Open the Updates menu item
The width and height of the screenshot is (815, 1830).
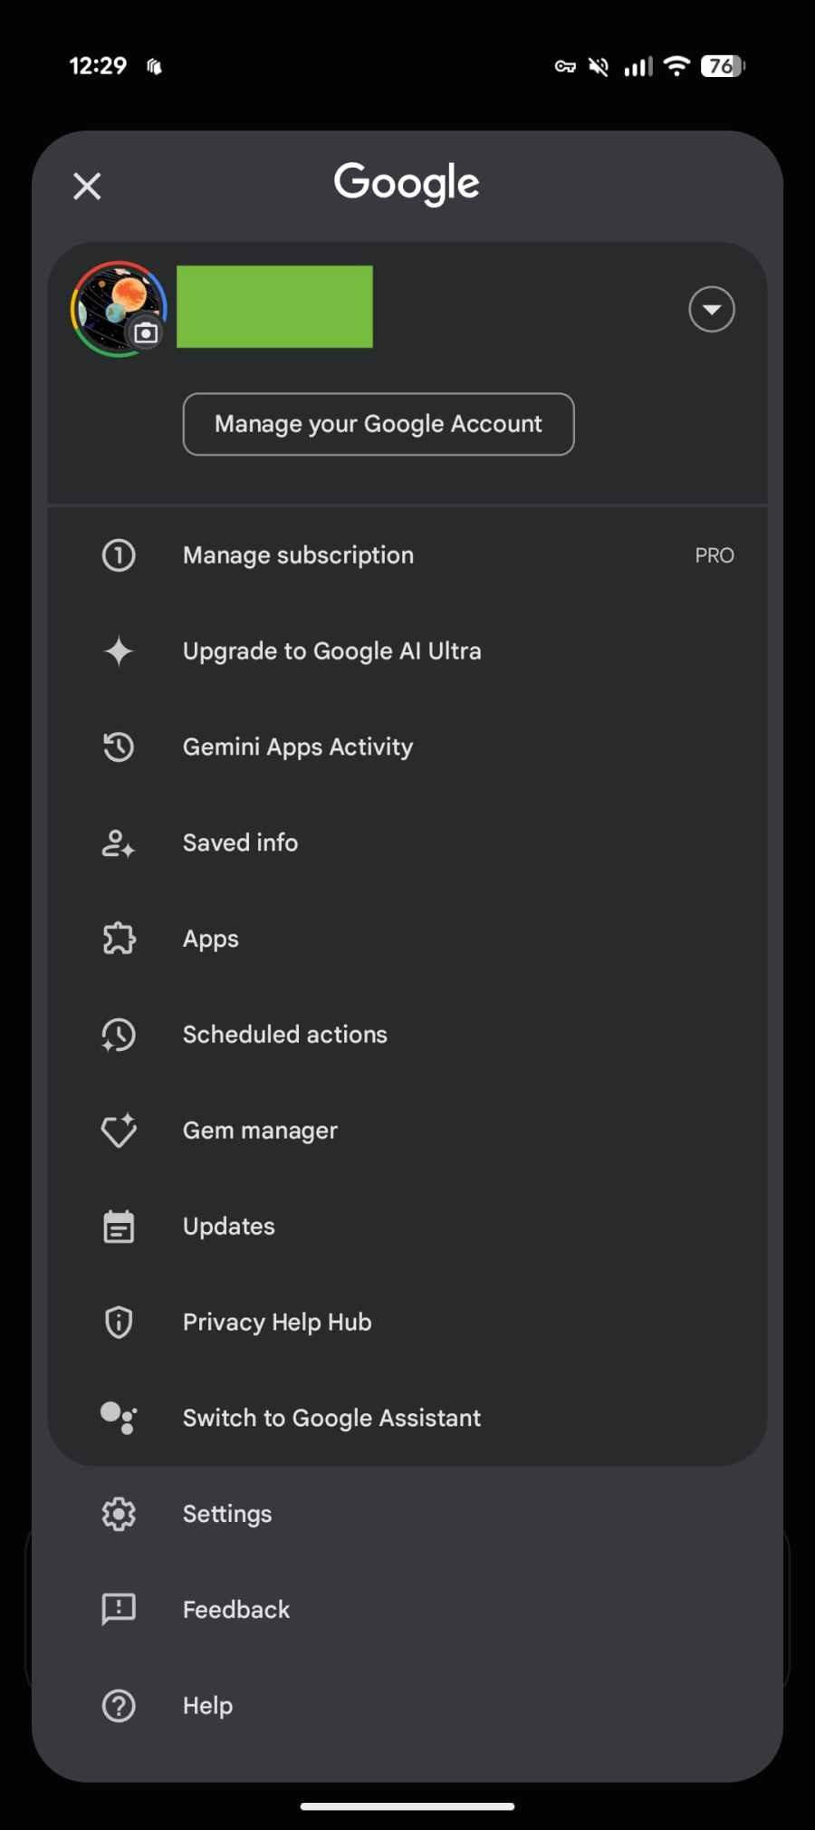[407, 1226]
